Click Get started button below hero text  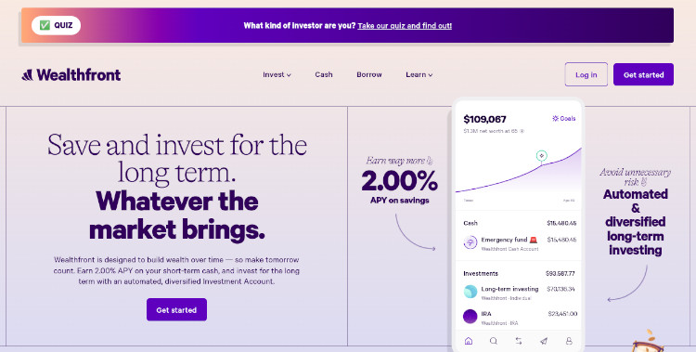pyautogui.click(x=176, y=310)
